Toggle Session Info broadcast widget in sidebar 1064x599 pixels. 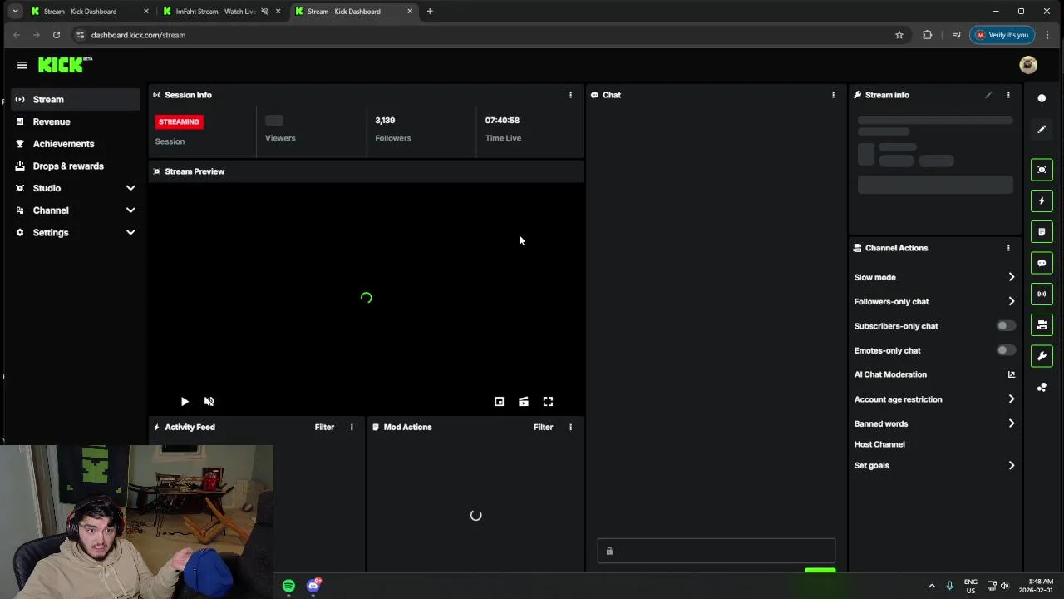(x=1042, y=294)
